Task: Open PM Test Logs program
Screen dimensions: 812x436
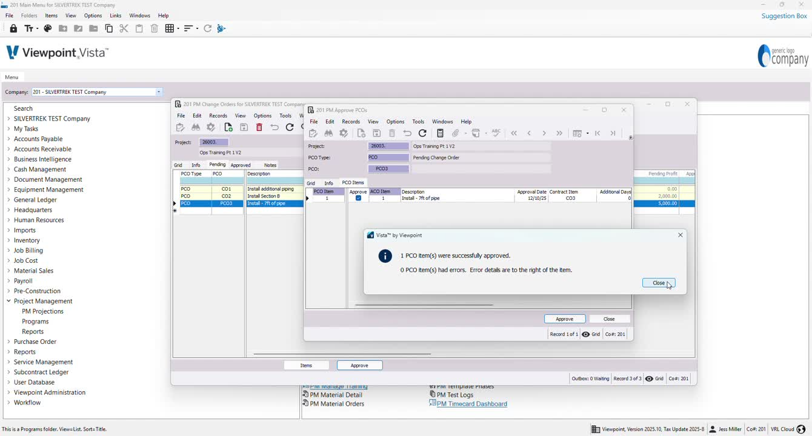Action: tap(455, 395)
